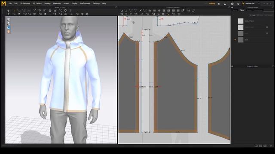
Task: Collapse the Property Editor panel arrow
Action: pos(232,66)
